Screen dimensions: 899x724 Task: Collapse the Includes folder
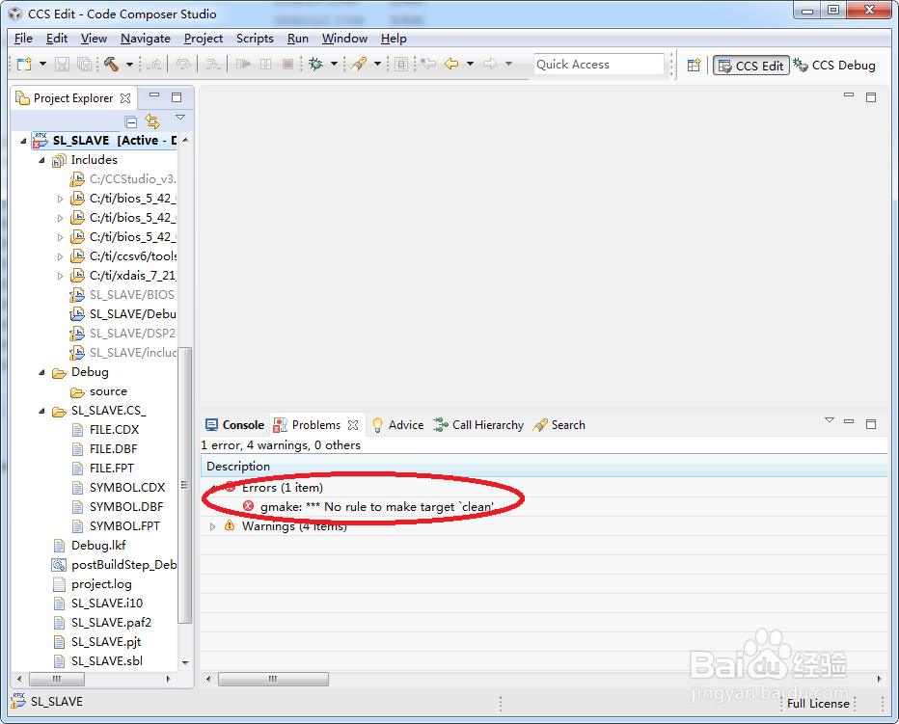click(x=41, y=160)
